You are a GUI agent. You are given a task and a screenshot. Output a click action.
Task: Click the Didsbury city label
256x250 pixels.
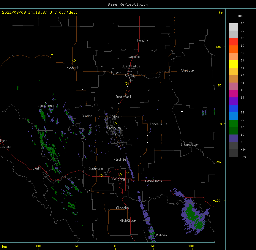point(114,128)
